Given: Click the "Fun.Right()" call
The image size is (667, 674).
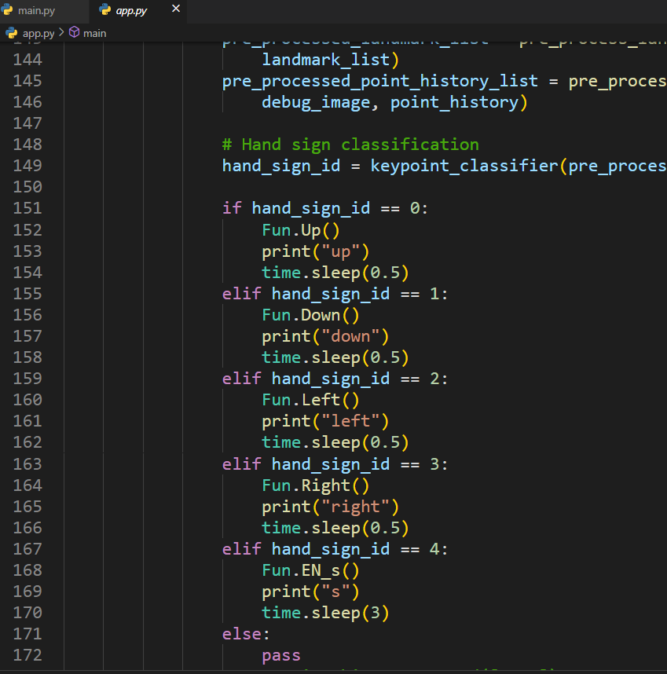Looking at the screenshot, I should 316,485.
